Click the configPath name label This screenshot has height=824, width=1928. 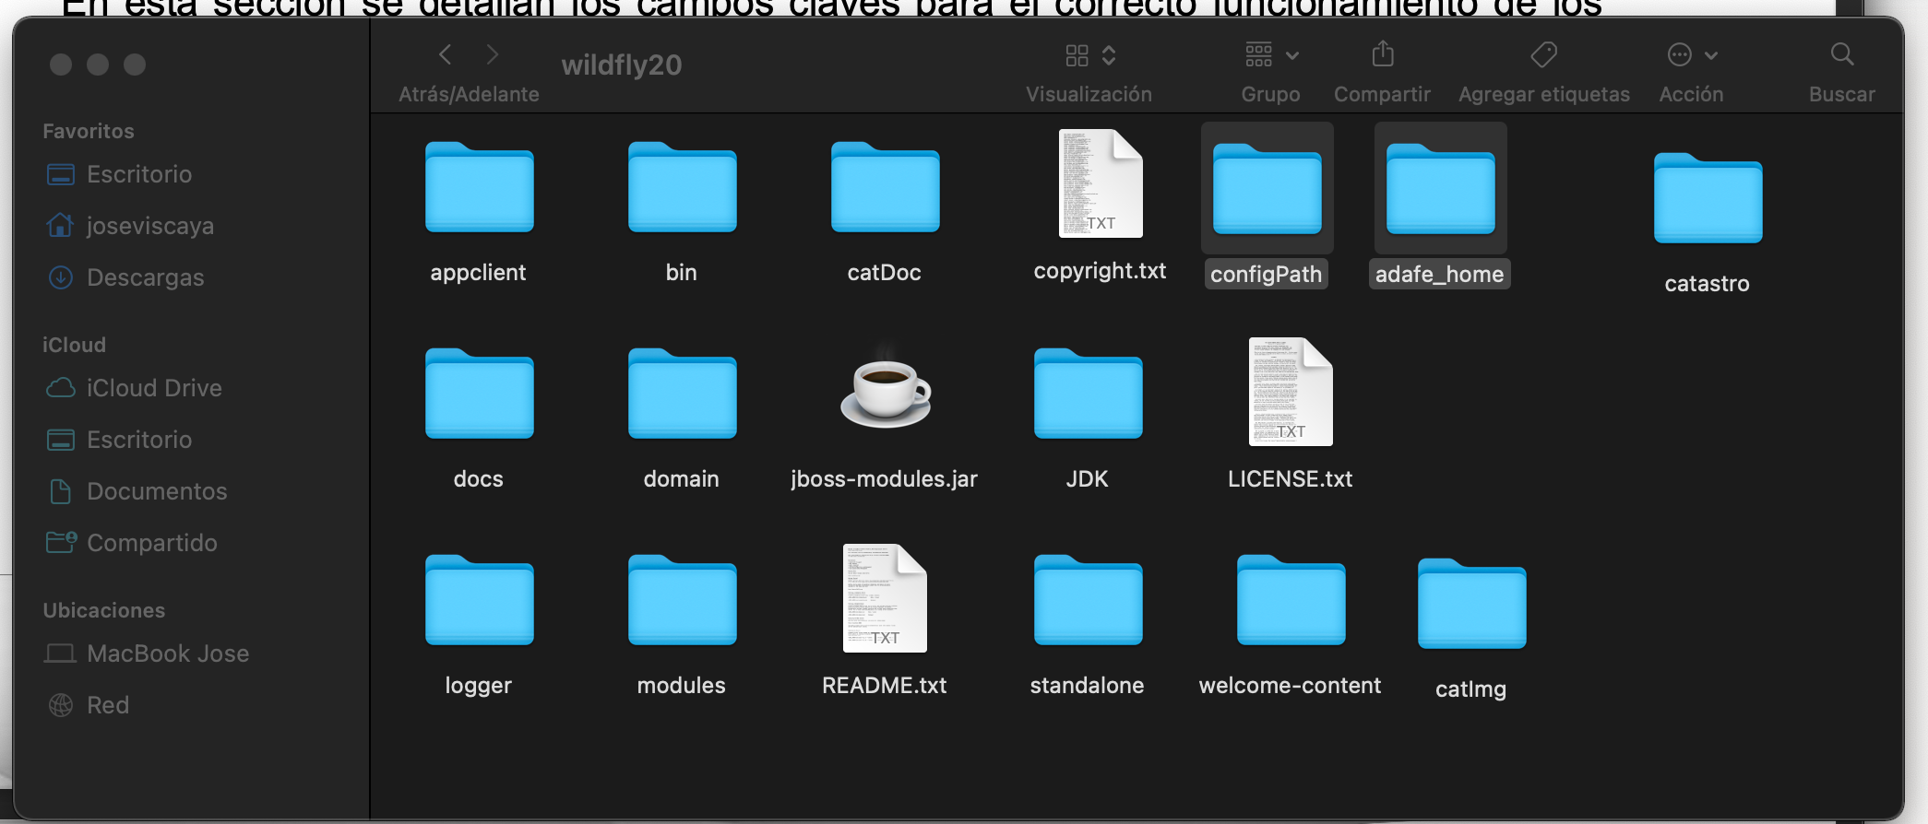[x=1266, y=275]
